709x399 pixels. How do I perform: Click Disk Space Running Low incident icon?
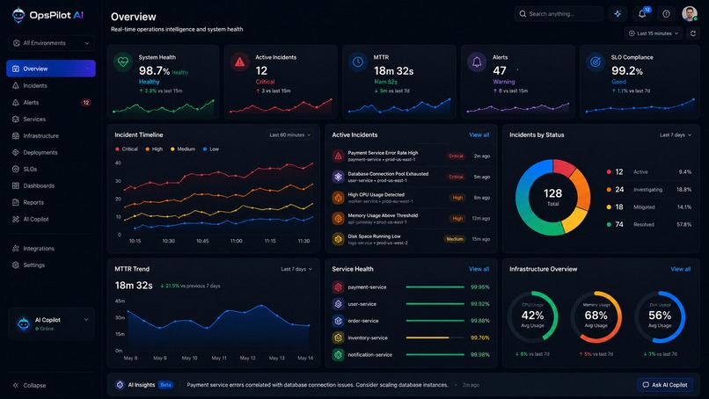pyautogui.click(x=338, y=239)
